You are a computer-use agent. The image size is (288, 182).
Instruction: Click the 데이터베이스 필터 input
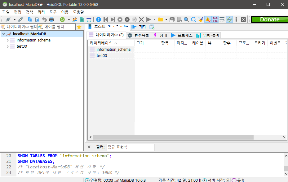[19, 27]
